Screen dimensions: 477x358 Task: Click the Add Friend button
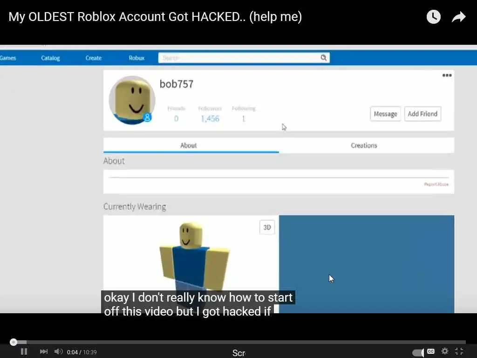tap(422, 114)
